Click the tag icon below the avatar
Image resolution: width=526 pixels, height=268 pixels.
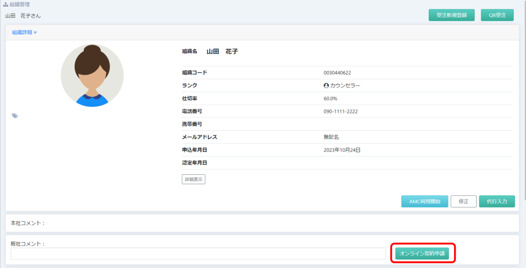15,116
